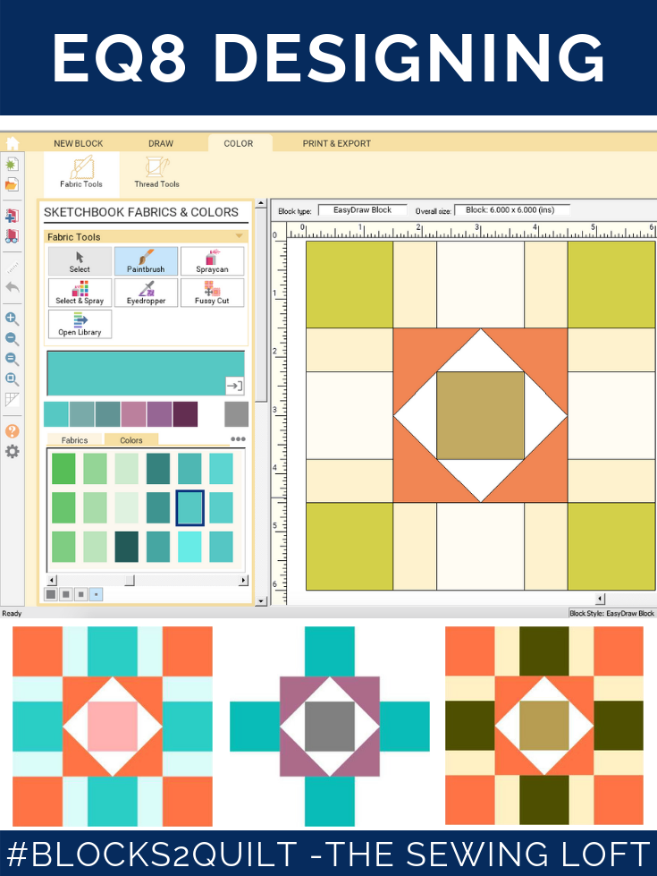
Task: Pick the dark forest-teal swatch in bottom row
Action: [127, 547]
